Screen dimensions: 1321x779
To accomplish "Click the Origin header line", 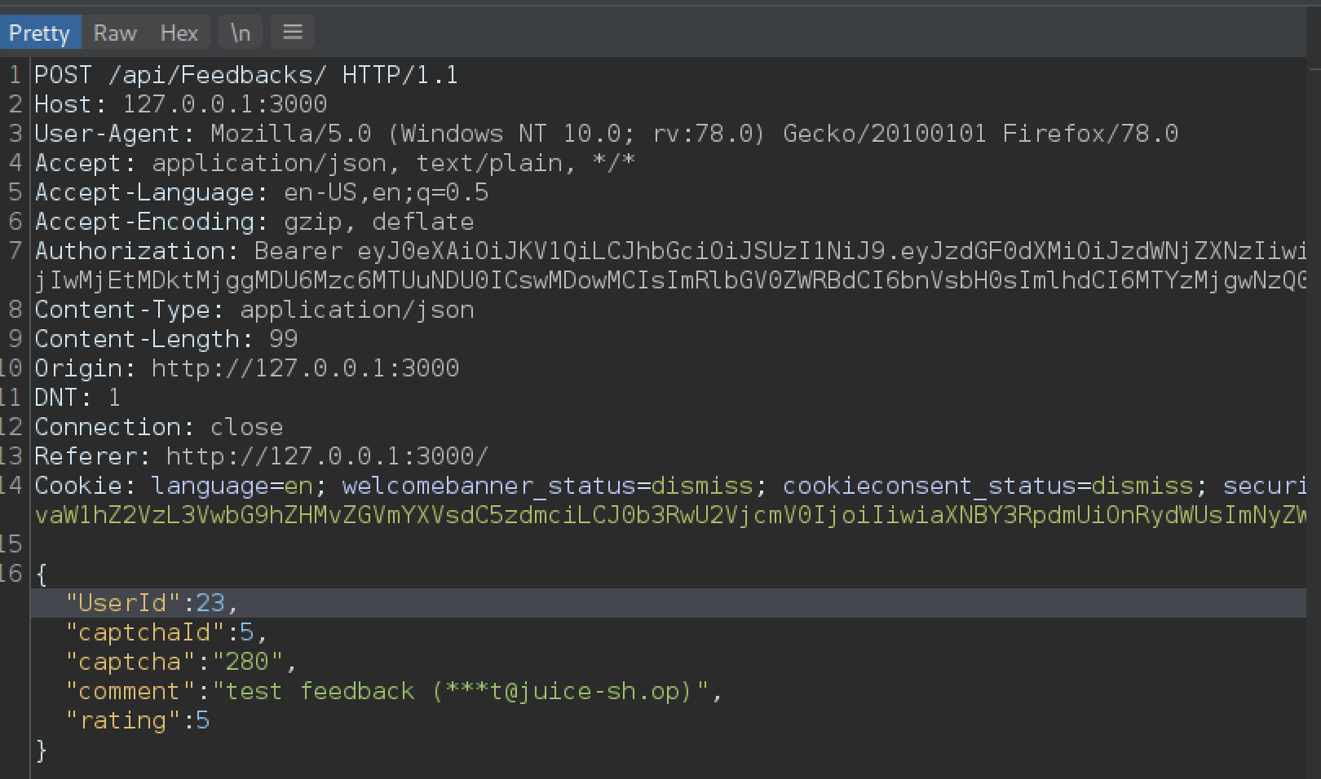I will point(246,368).
